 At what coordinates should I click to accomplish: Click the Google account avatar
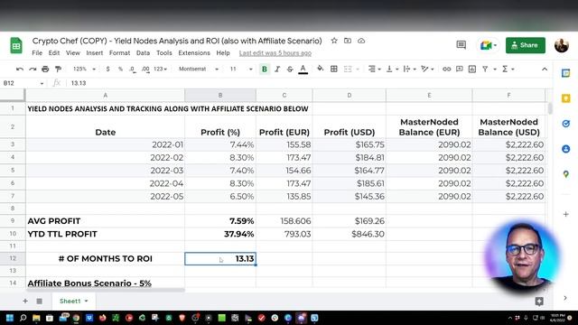click(x=562, y=45)
